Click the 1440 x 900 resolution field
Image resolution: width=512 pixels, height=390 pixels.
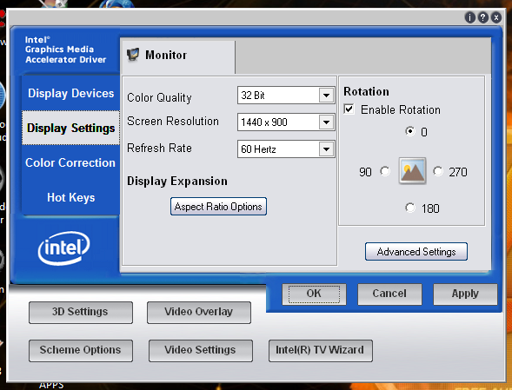click(286, 122)
